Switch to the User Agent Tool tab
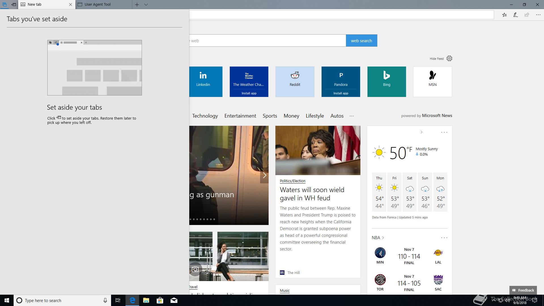544x306 pixels. [104, 5]
